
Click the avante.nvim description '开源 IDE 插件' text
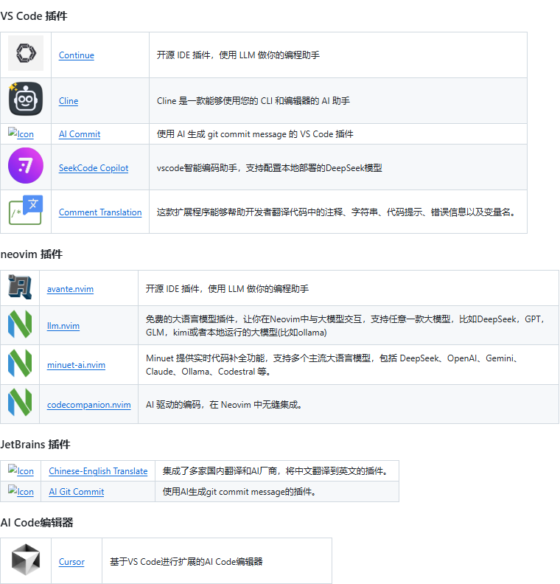pos(227,289)
